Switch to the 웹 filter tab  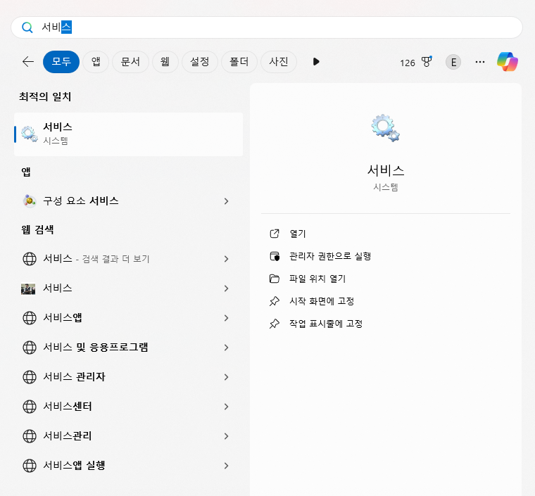click(165, 62)
